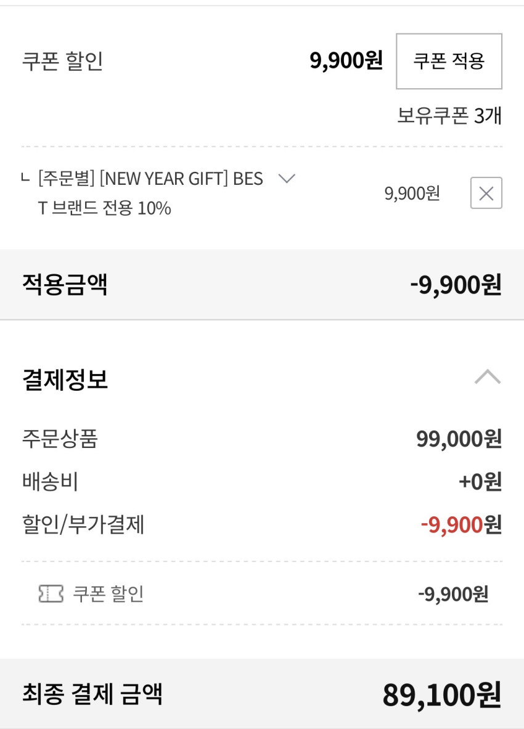Tap the 할인/부가결제 row label

83,525
